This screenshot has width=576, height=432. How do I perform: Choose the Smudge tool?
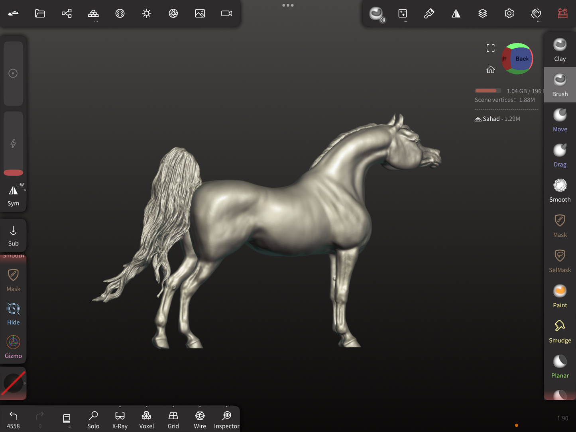coord(560,331)
